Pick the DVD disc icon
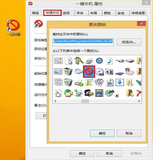The image size is (153, 160). tap(99, 72)
